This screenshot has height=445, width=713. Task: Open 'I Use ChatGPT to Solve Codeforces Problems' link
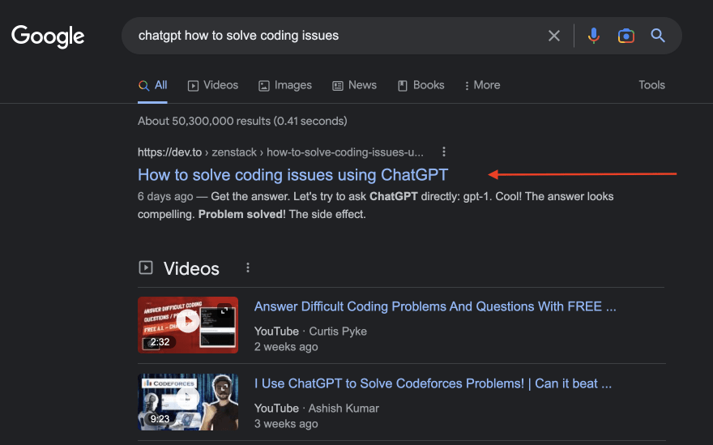pyautogui.click(x=433, y=383)
